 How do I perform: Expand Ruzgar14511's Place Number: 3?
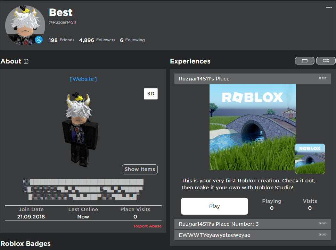click(x=252, y=224)
